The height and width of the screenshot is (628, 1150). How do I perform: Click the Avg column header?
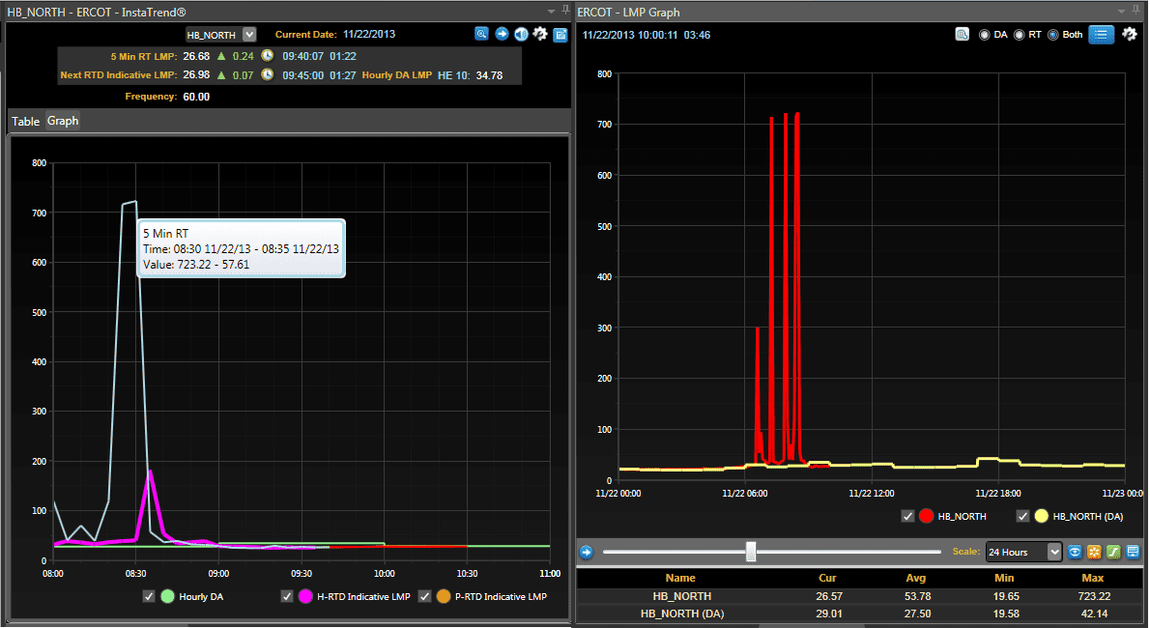916,578
